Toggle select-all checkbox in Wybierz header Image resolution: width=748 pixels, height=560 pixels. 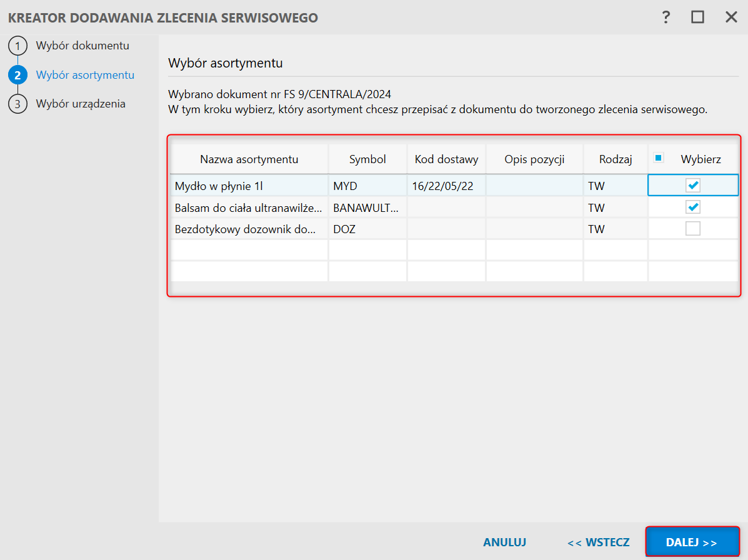point(658,158)
